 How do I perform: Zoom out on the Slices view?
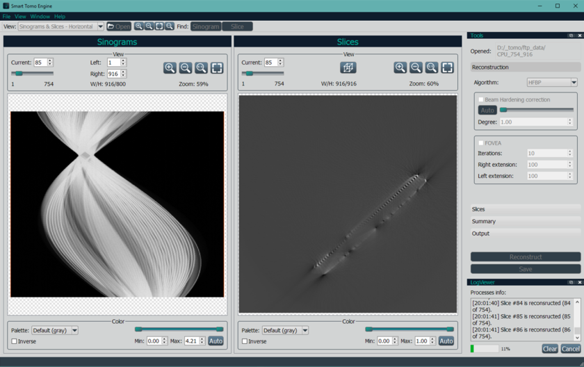coord(416,67)
